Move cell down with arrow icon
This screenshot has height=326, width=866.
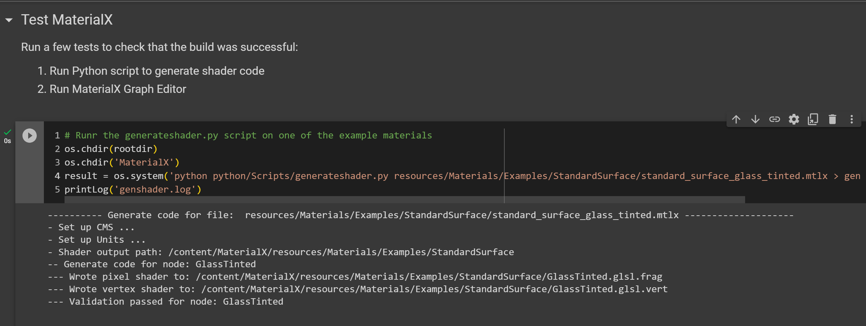click(x=755, y=119)
